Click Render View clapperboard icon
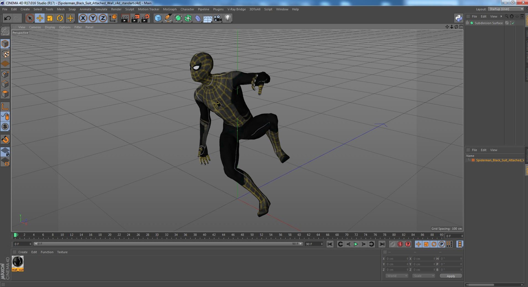528x287 pixels. coord(125,18)
